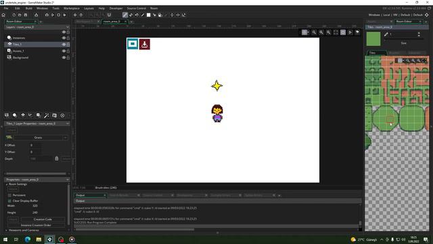Viewport: 433px width, 244px height.
Task: Open the Start Page home icon
Action: [3, 15]
